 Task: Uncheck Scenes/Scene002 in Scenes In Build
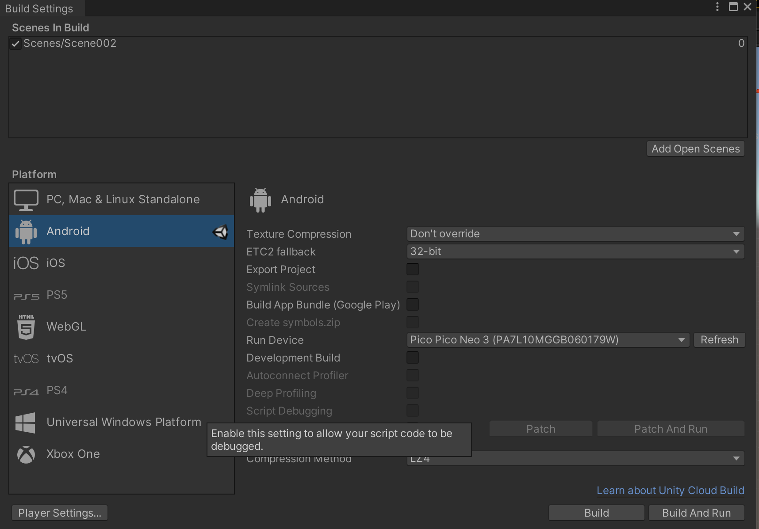pyautogui.click(x=15, y=44)
